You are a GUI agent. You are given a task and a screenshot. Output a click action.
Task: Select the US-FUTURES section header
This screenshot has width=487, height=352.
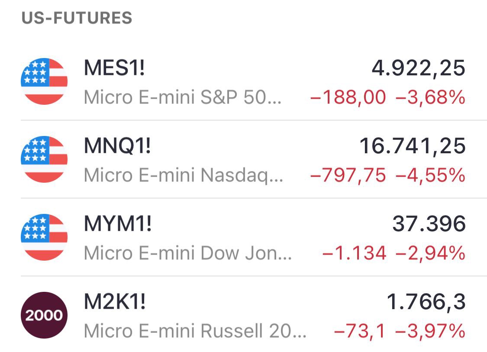pos(77,18)
